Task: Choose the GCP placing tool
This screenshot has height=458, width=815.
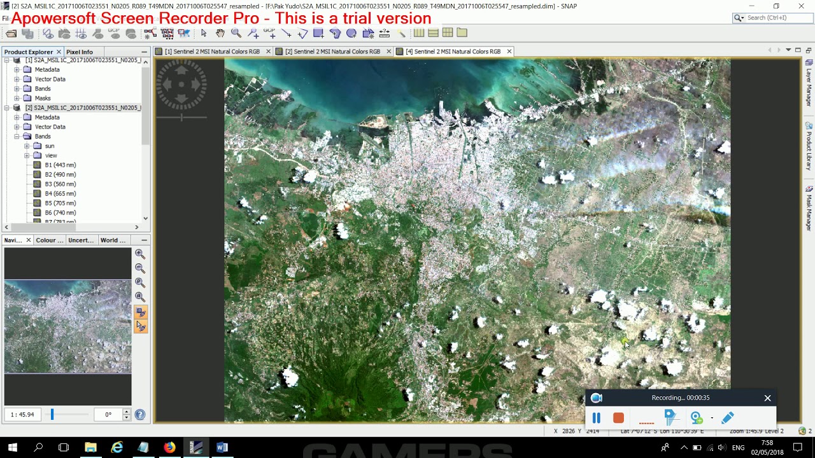Action: (269, 33)
